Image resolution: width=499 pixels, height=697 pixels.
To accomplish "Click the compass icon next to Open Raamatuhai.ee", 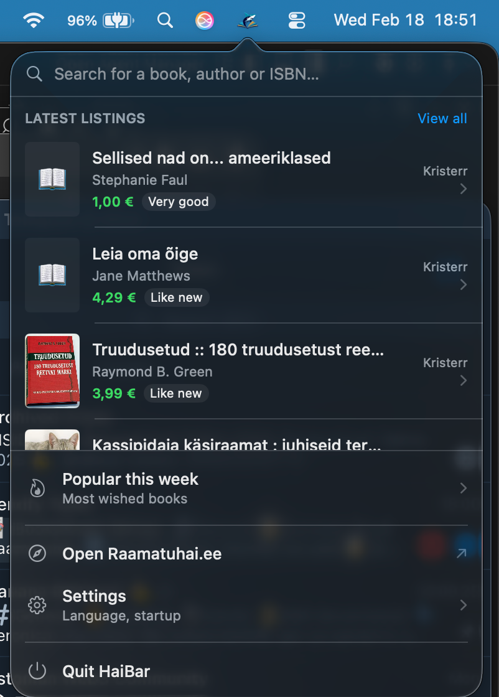I will [37, 553].
